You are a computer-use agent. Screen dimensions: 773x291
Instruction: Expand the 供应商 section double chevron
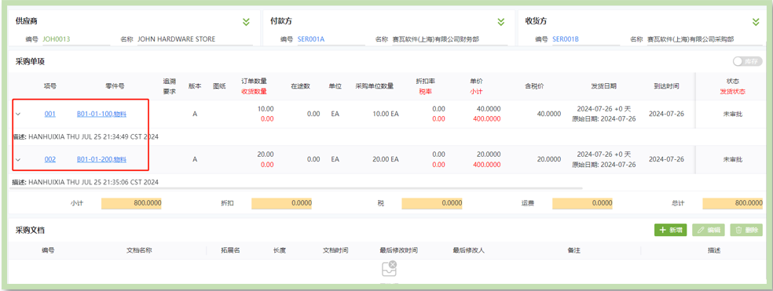pos(246,22)
